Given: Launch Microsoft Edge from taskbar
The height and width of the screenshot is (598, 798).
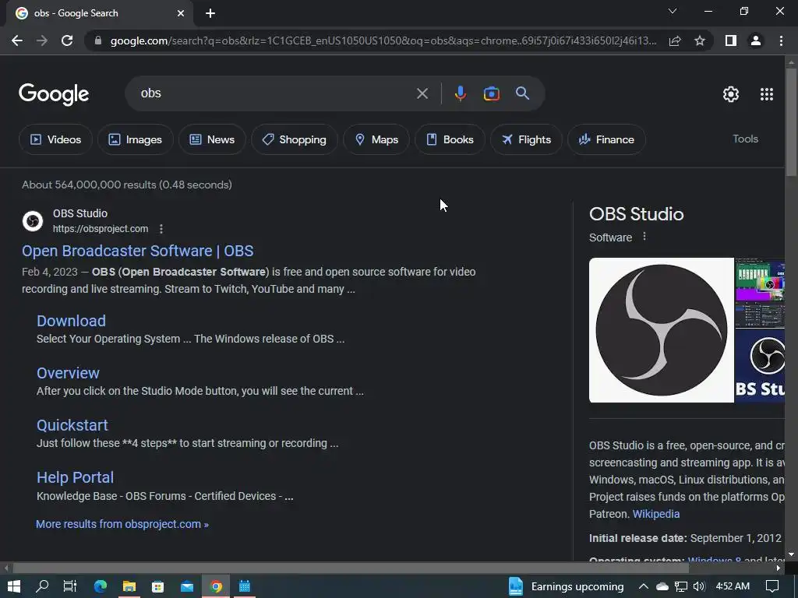Looking at the screenshot, I should 101,586.
